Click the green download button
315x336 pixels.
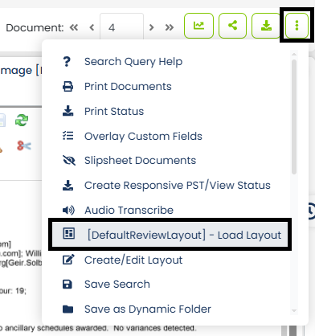tap(266, 26)
